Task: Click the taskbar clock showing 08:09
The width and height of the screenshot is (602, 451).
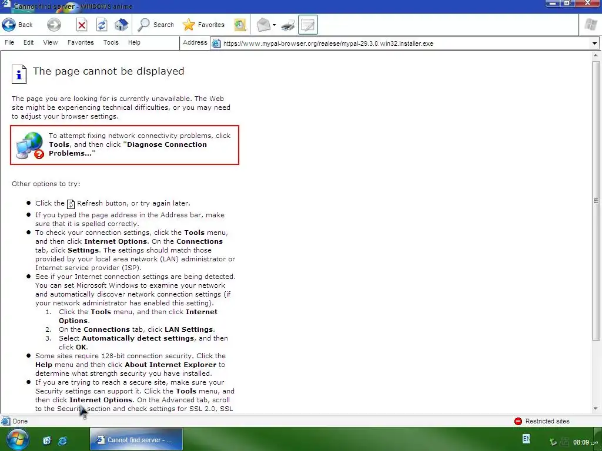Action: point(586,442)
